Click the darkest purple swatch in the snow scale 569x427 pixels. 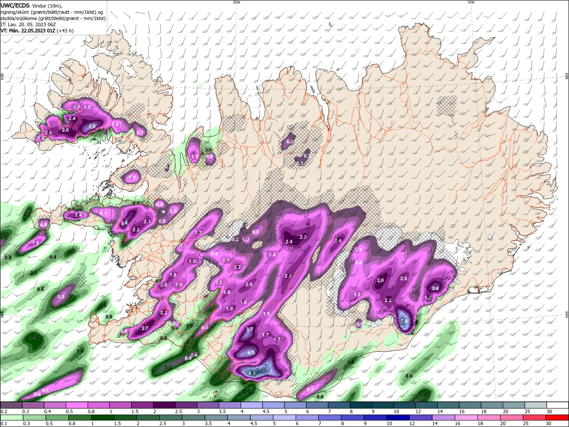point(164,405)
